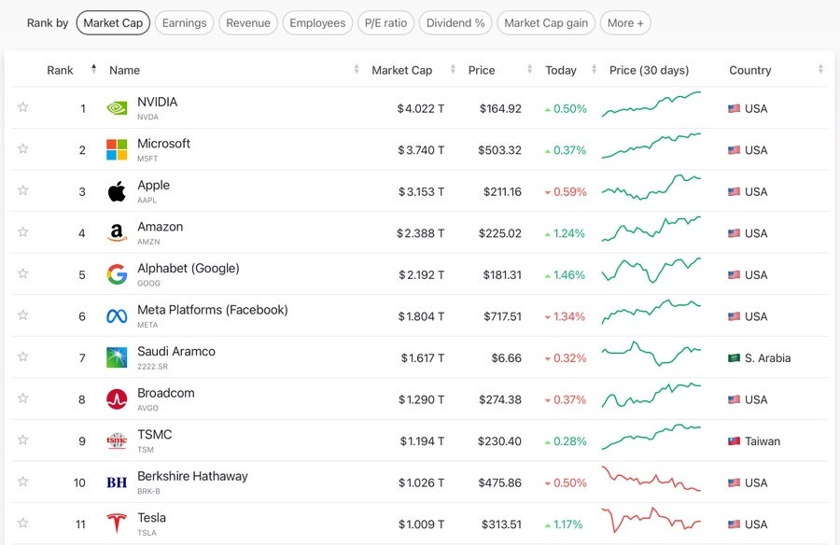Sort by Name column arrows
The width and height of the screenshot is (840, 545).
pos(357,69)
